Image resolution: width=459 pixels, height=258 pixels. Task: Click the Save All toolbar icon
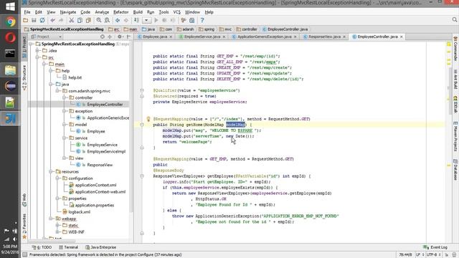pos(34,20)
